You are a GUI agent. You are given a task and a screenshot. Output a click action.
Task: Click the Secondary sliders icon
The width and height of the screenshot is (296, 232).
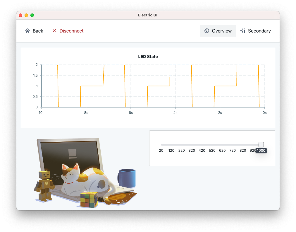click(x=243, y=31)
